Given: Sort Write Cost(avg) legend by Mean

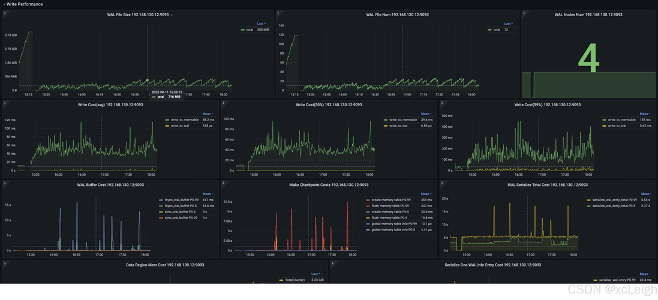Looking at the screenshot, I should point(208,114).
